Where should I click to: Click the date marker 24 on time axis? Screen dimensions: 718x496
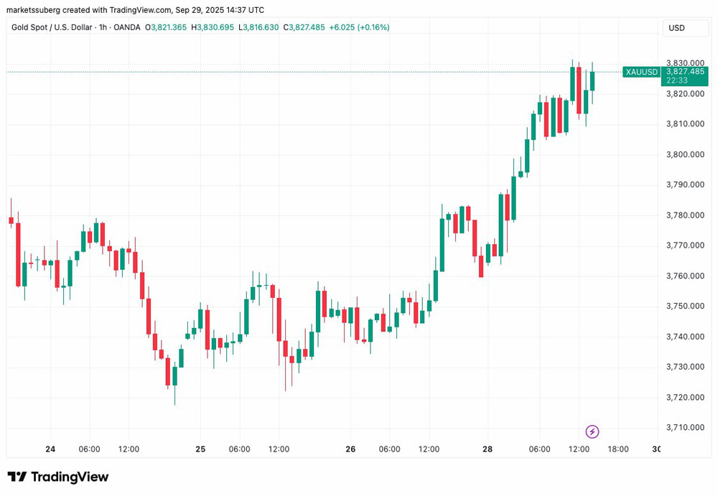(x=50, y=449)
